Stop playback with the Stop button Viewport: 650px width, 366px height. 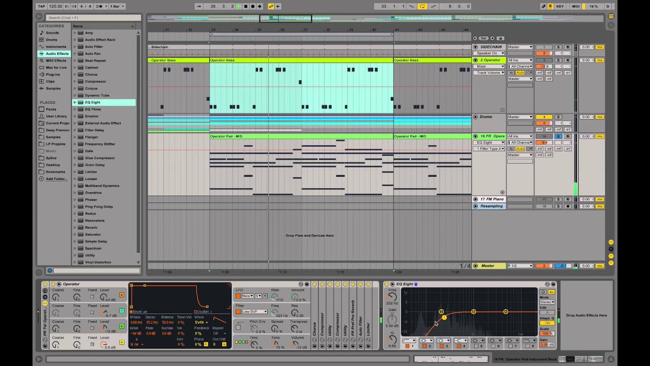coord(246,6)
